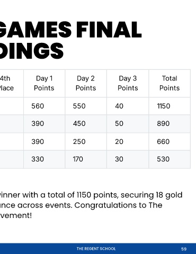
Task: Click the Day 2 Points column header
Action: pyautogui.click(x=86, y=83)
